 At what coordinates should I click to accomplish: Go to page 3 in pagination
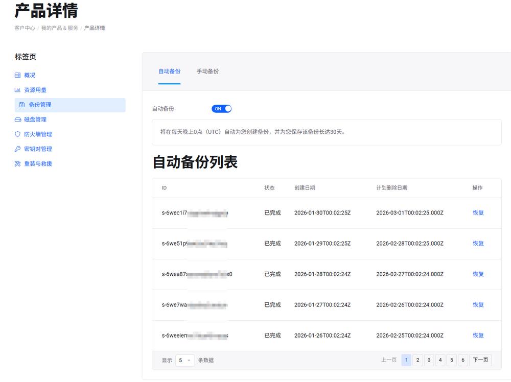point(429,360)
